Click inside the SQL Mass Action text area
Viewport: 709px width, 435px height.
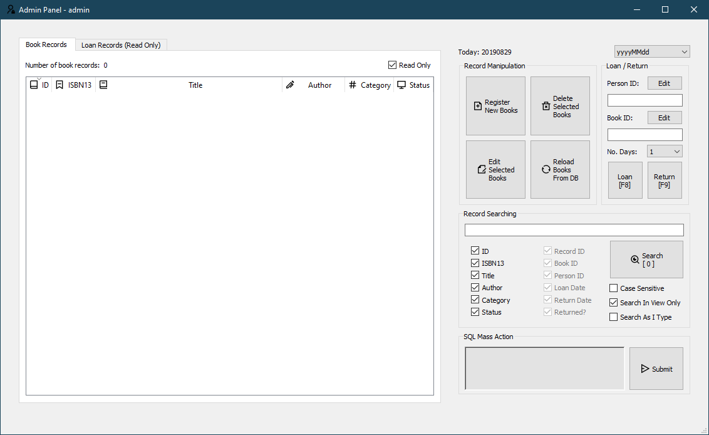click(544, 369)
